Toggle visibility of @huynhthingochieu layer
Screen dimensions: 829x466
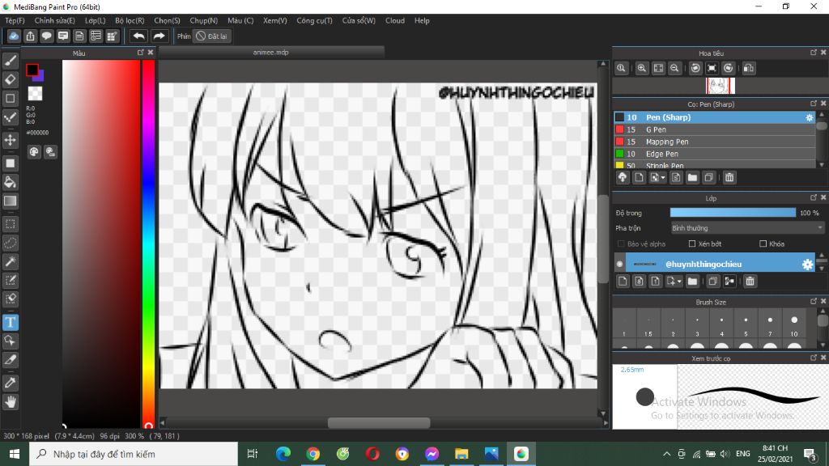pos(619,264)
